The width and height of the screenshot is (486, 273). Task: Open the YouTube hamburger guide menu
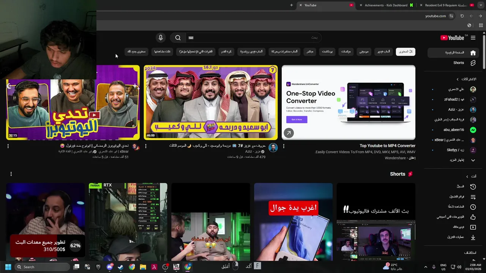(473, 38)
